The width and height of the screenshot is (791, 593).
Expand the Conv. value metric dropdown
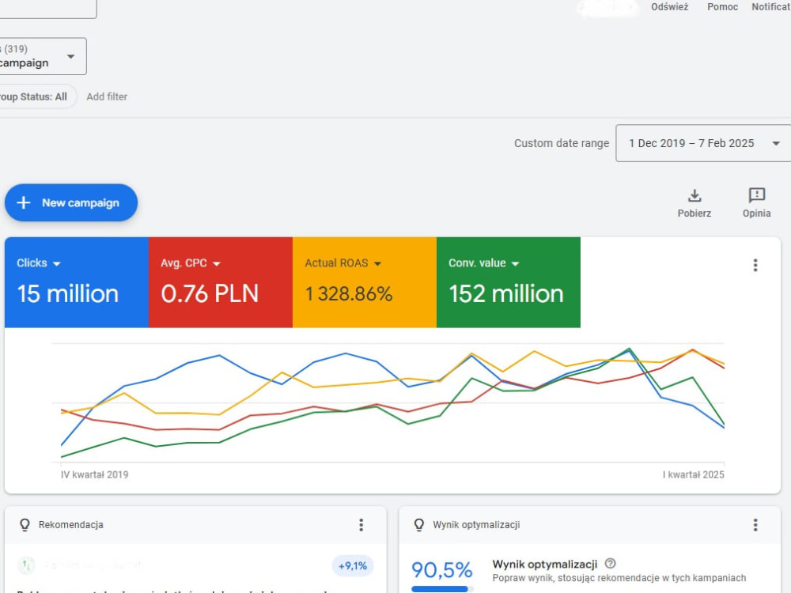pos(515,264)
